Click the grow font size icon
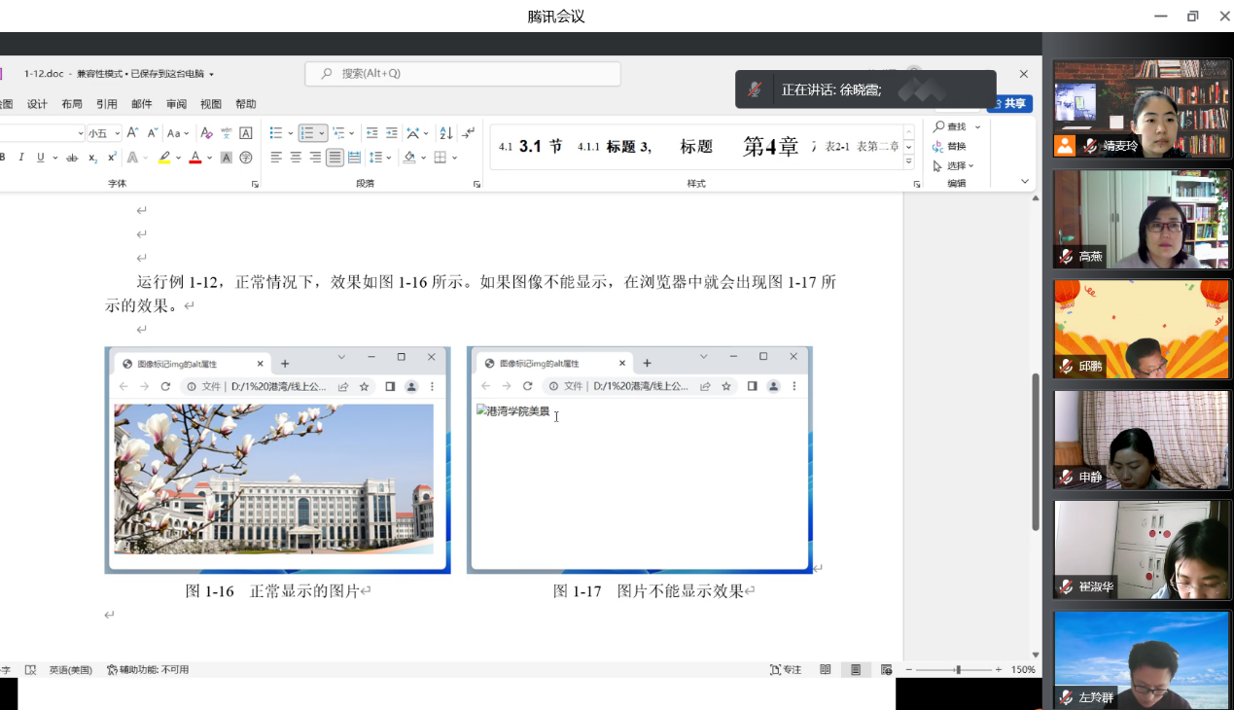Viewport: 1234px width, 710px height. [132, 133]
